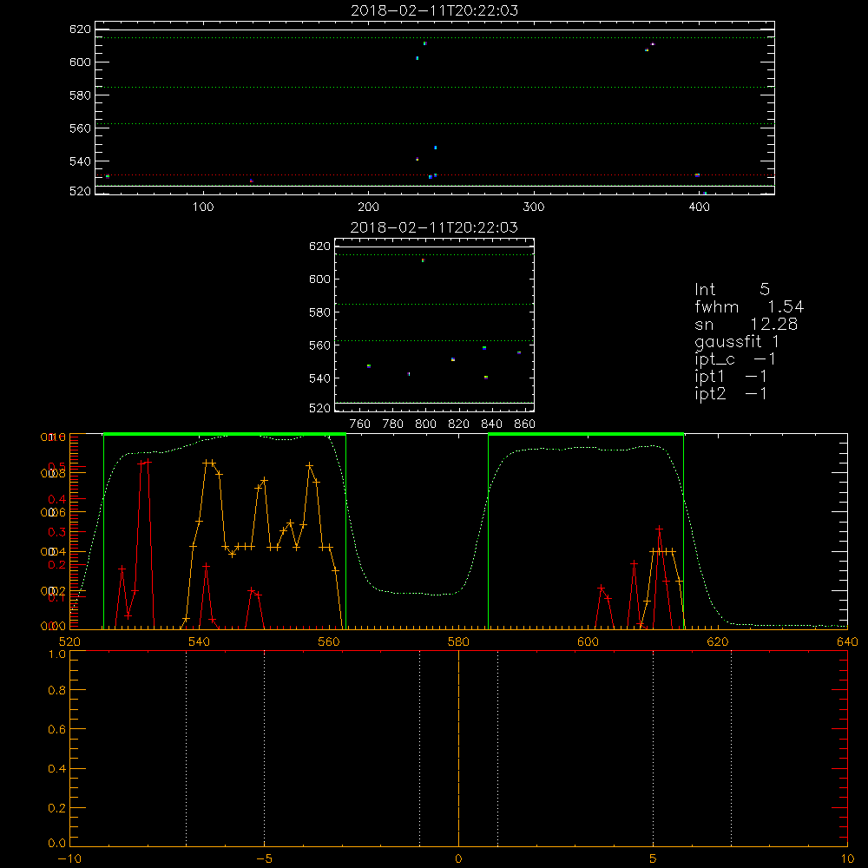Click the top plot title 2018-02-11T20:22:03

tap(435, 10)
